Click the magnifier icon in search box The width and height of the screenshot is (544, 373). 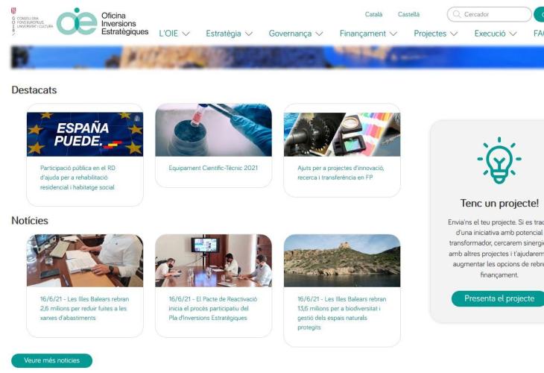pyautogui.click(x=457, y=14)
